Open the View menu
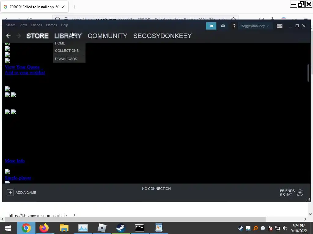Viewport: 313px width, 234px height. 23,25
